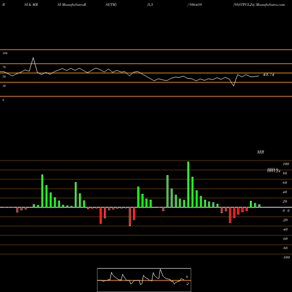Click the MR panel title label
The height and width of the screenshot is (292, 292).
pos(260,152)
